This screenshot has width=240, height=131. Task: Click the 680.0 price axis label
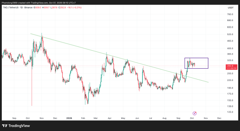point(230,20)
